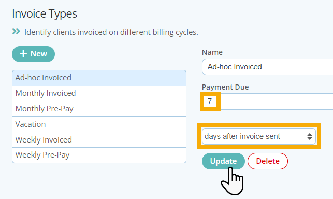The image size is (333, 199).
Task: Select the Monthly Pre-Pay entry
Action: pyautogui.click(x=99, y=109)
